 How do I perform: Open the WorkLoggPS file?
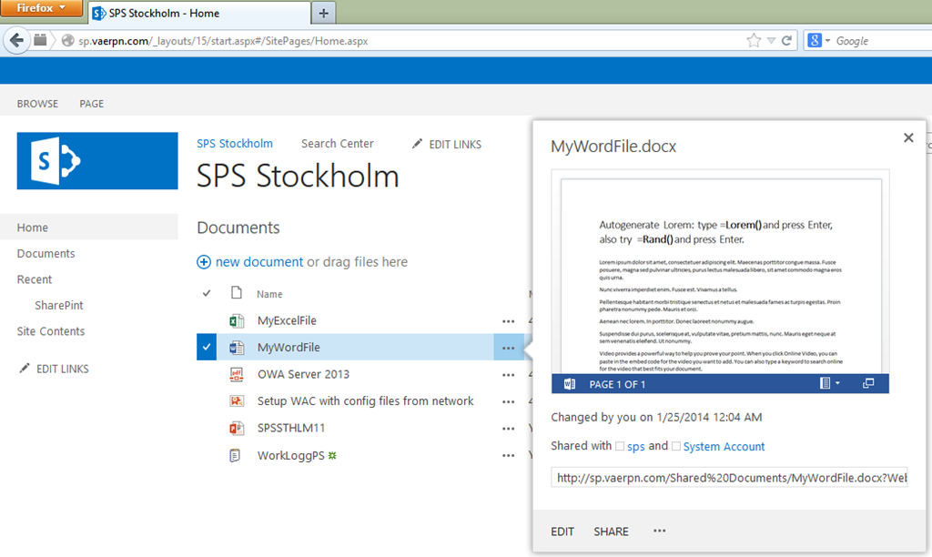[290, 455]
